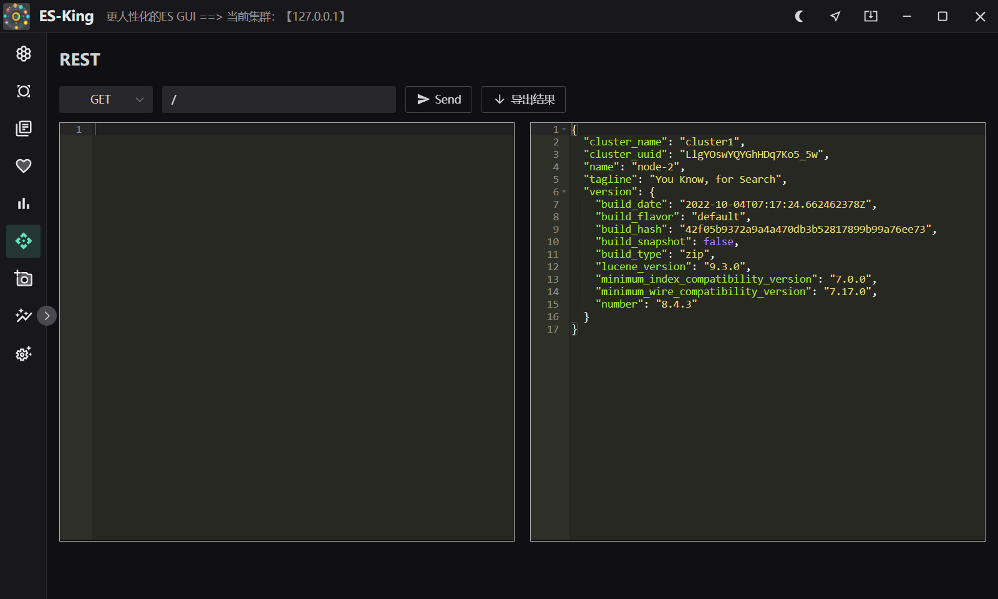Viewport: 998px width, 599px height.
Task: Click the "cluster_name" key in response
Action: coord(626,142)
